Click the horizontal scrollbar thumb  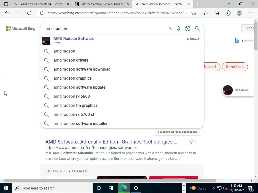click(x=110, y=181)
